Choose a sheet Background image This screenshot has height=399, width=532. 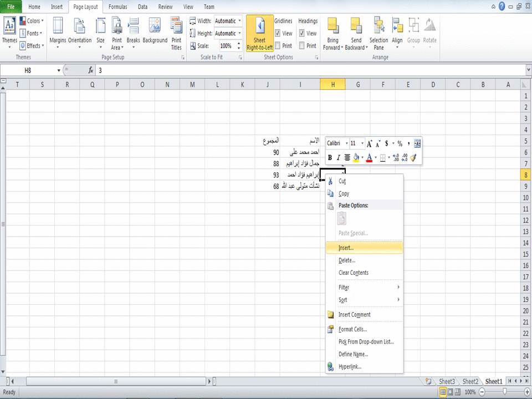coord(155,30)
